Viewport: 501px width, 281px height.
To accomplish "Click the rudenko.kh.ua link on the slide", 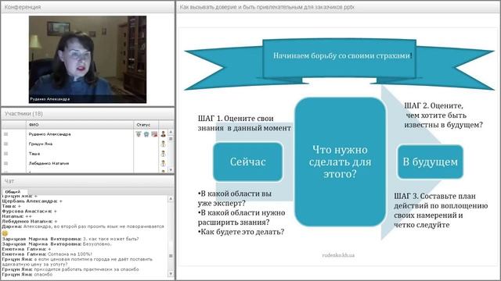I will pyautogui.click(x=338, y=255).
